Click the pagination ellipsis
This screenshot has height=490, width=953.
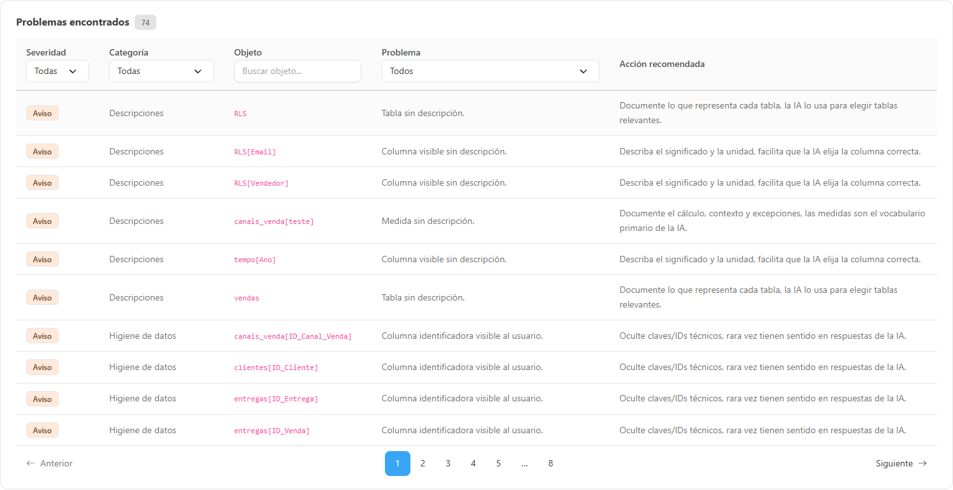click(x=524, y=464)
